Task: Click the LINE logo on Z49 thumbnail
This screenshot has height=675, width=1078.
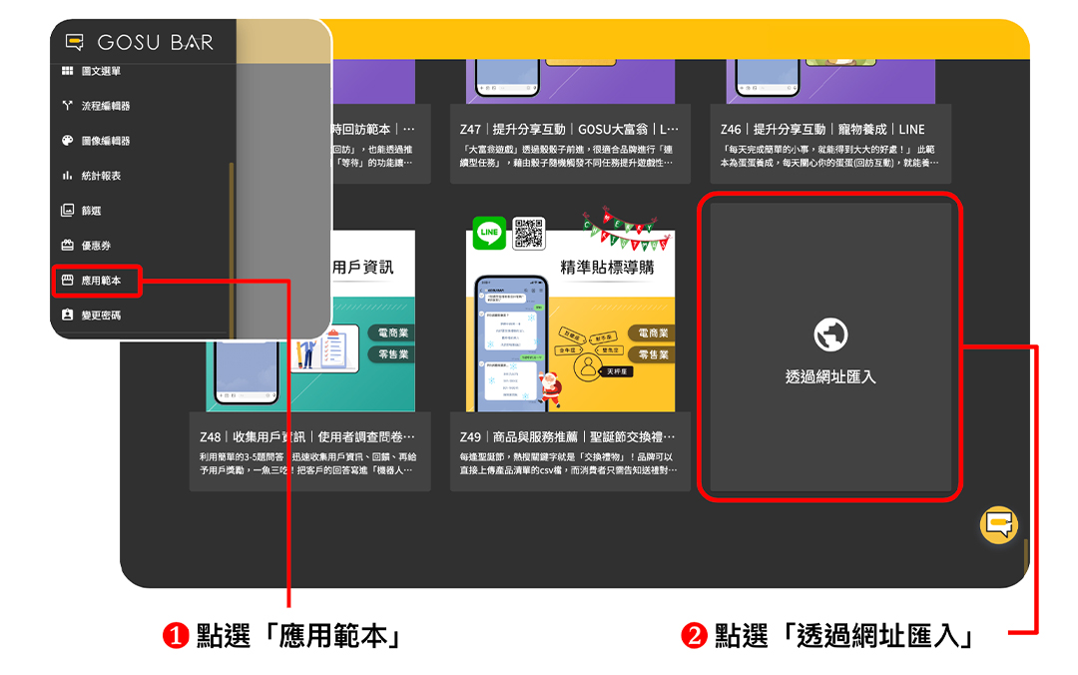Action: click(489, 233)
